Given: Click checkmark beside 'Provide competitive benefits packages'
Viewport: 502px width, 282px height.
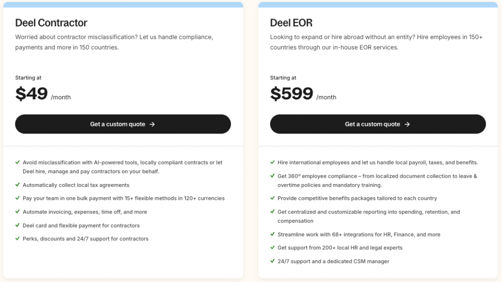Looking at the screenshot, I should tap(273, 198).
